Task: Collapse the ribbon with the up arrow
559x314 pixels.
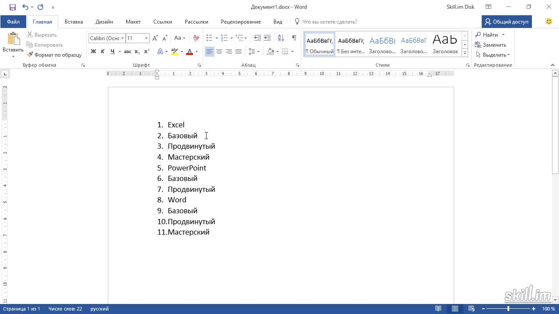Action: [552, 65]
